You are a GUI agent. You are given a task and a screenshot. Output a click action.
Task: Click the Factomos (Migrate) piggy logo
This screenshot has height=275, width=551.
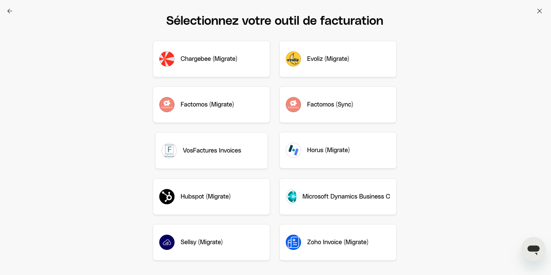[167, 105]
